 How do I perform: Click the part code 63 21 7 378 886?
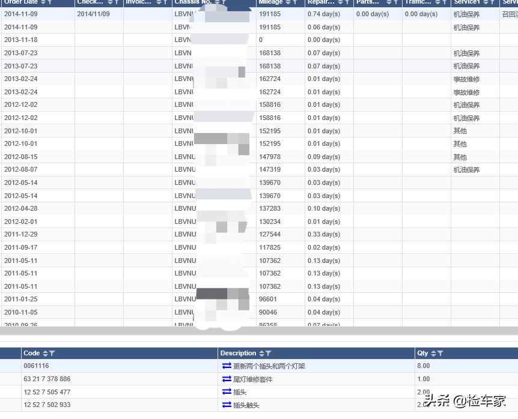click(x=47, y=379)
